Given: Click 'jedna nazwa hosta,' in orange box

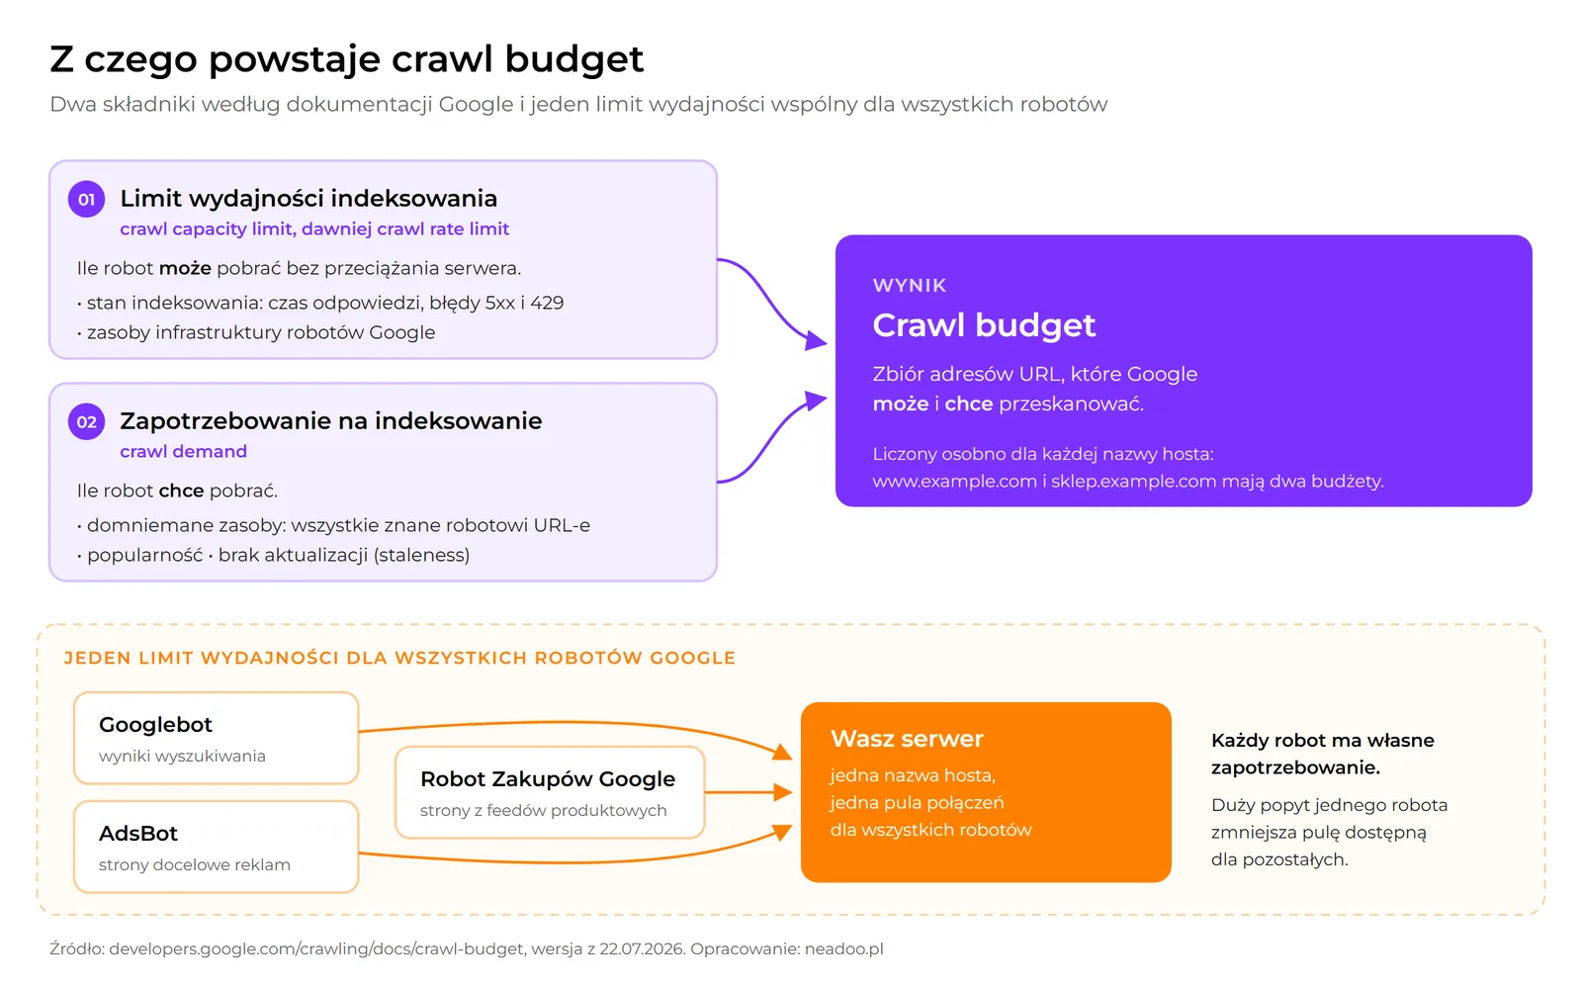Looking at the screenshot, I should [x=913, y=775].
